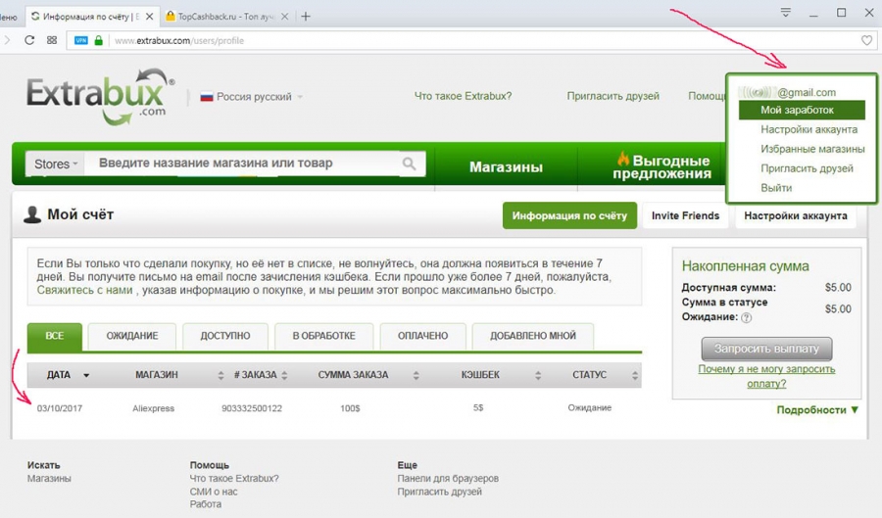Sort by # ЗАКАЗА column arrows
The image size is (882, 518).
(284, 375)
